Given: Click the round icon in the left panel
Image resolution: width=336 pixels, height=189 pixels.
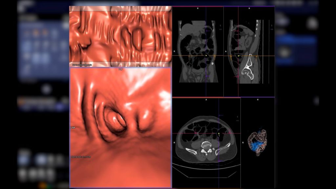Looking at the screenshot, I should tap(47, 89).
